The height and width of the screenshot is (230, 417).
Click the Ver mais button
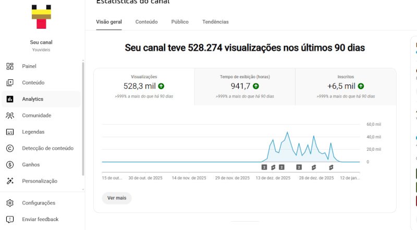pos(117,198)
